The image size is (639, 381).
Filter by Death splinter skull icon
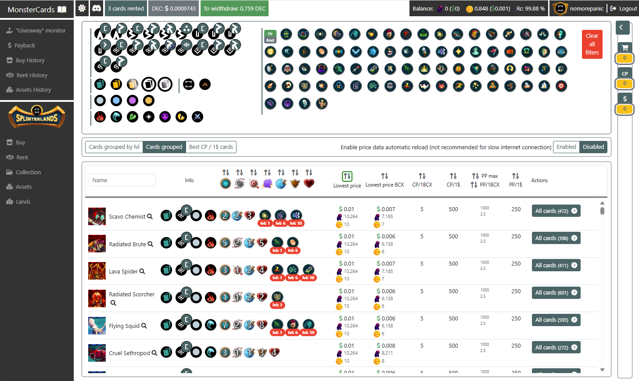coord(165,117)
